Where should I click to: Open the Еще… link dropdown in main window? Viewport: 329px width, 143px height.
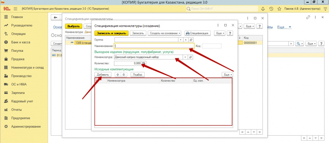point(284,27)
